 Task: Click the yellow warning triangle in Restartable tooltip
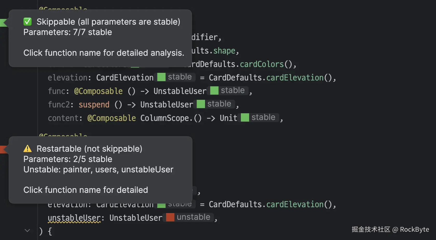(x=28, y=149)
